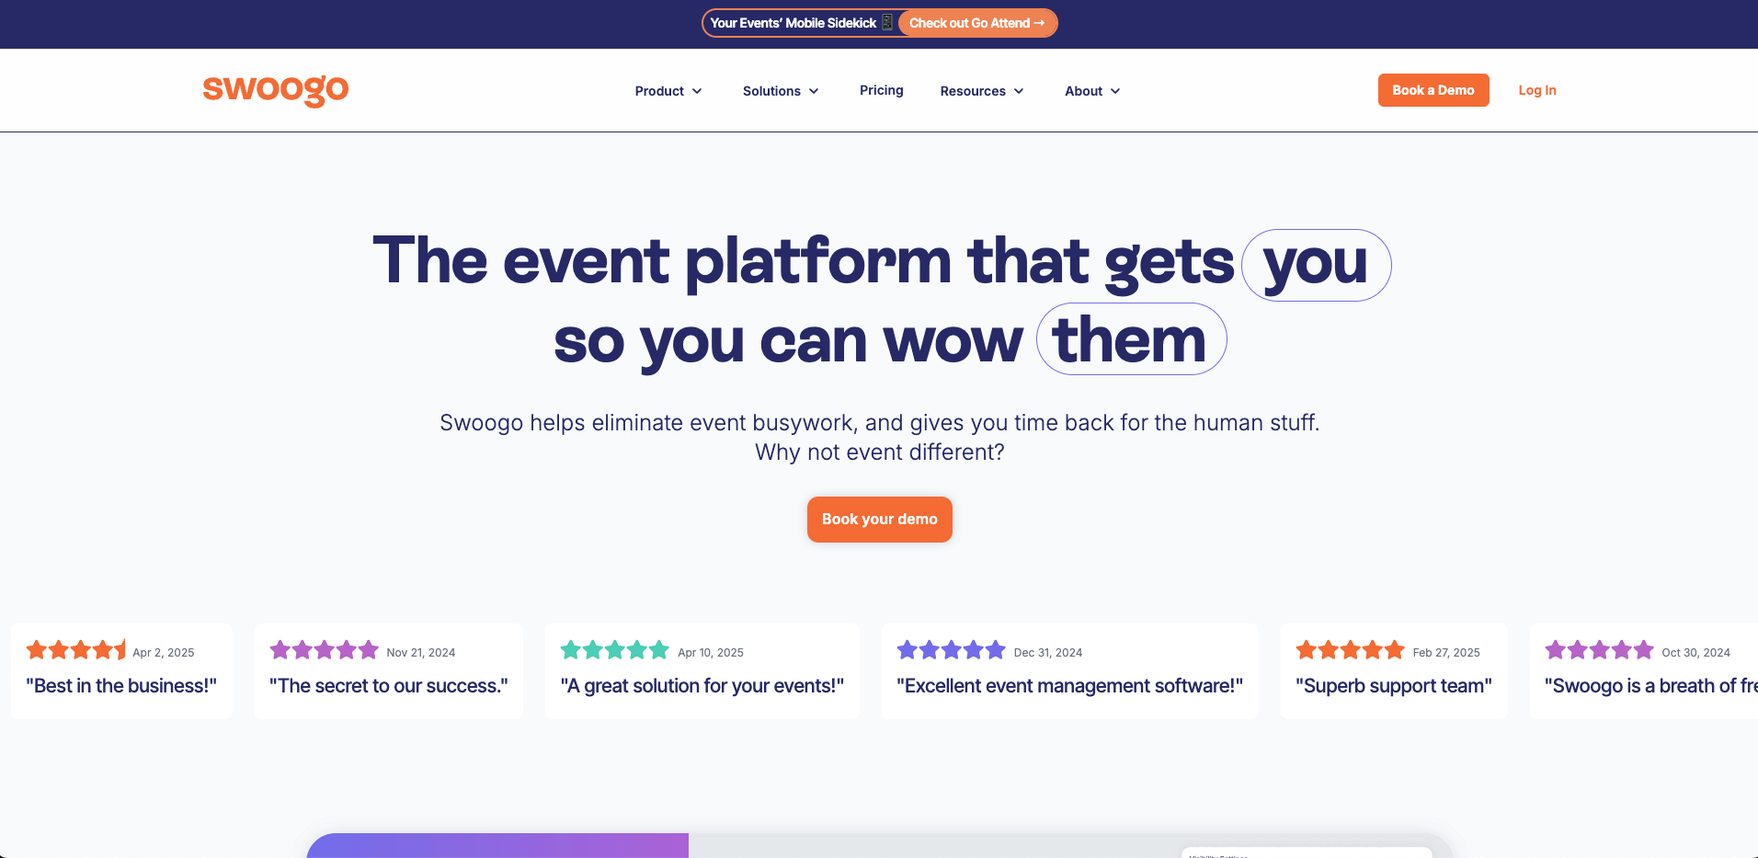Click the arrow icon in 'Check out Go Attend'
This screenshot has width=1758, height=858.
click(x=1039, y=23)
